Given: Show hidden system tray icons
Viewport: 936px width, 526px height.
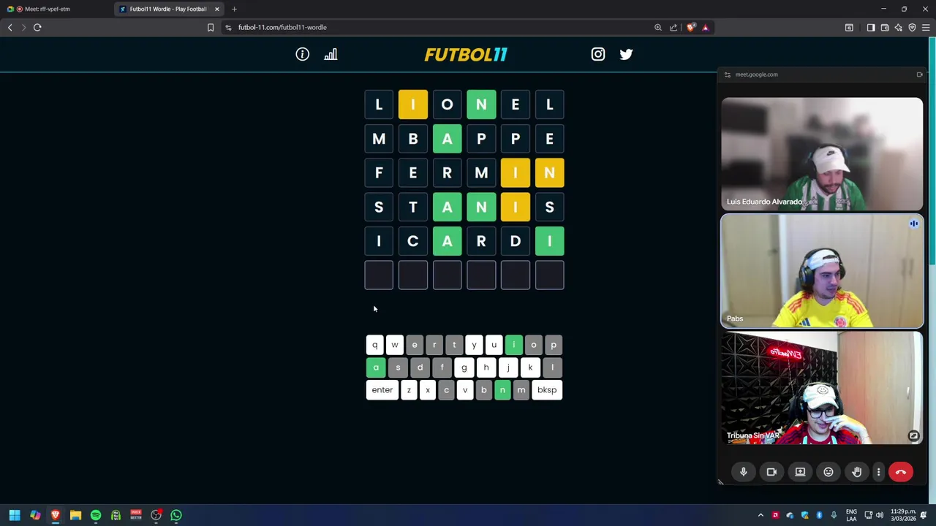Looking at the screenshot, I should coord(760,515).
